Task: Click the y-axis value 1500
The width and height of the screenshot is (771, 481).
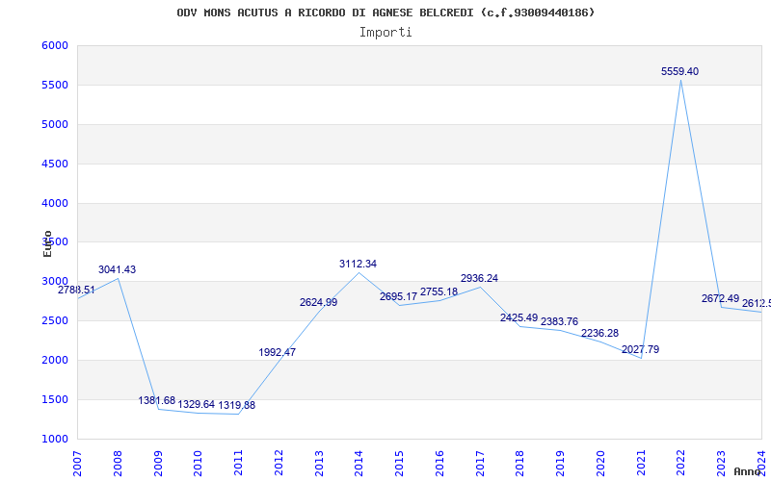Action: tap(55, 399)
